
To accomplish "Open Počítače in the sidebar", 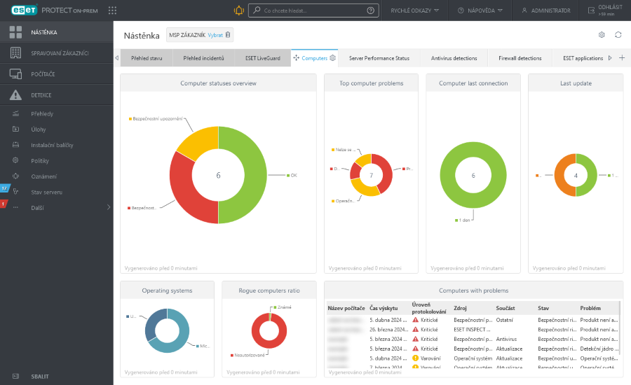I will [x=42, y=74].
